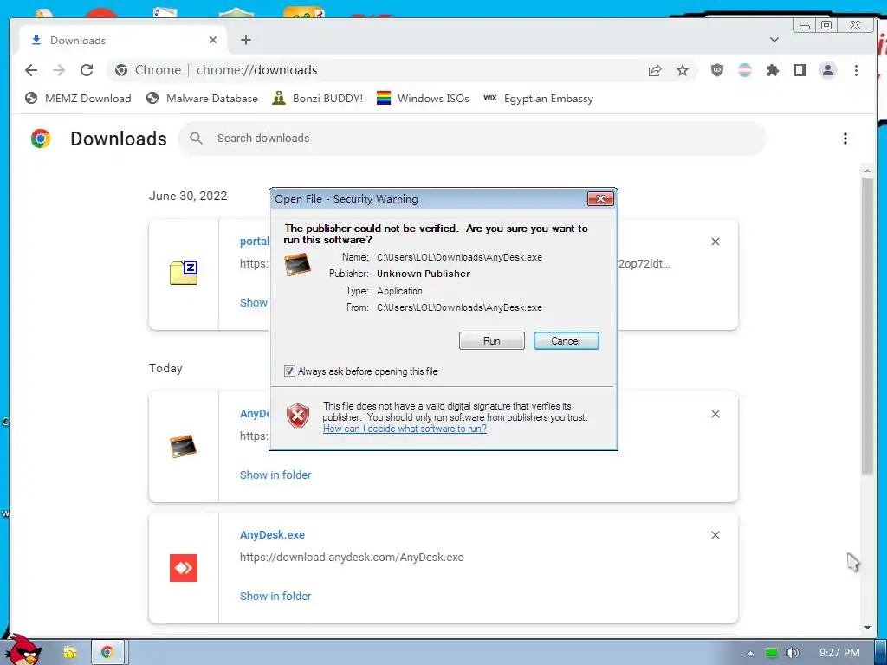
Task: Open the uBlock Origin shield extension
Action: [716, 70]
